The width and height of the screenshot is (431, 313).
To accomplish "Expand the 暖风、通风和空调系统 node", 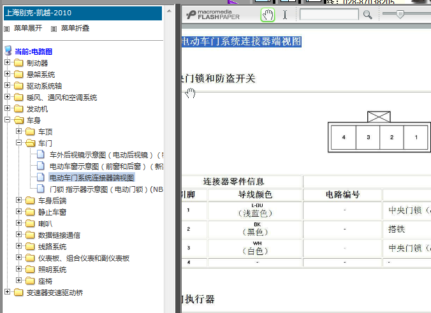I will (x=8, y=97).
